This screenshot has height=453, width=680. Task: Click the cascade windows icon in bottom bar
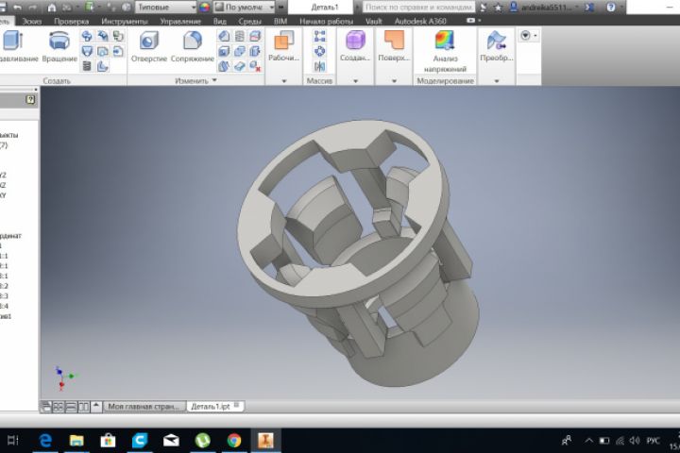click(46, 407)
